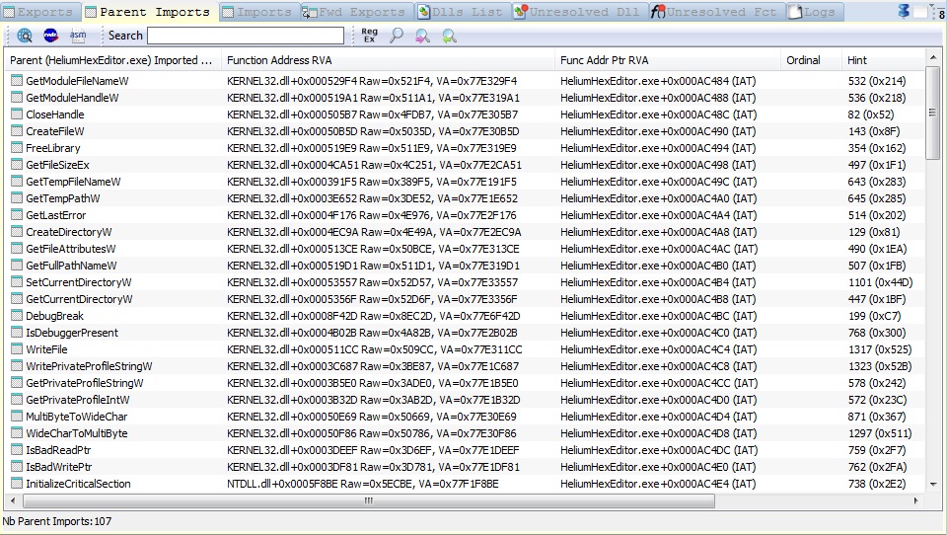Click the horizontal scrollbar thumb

368,500
